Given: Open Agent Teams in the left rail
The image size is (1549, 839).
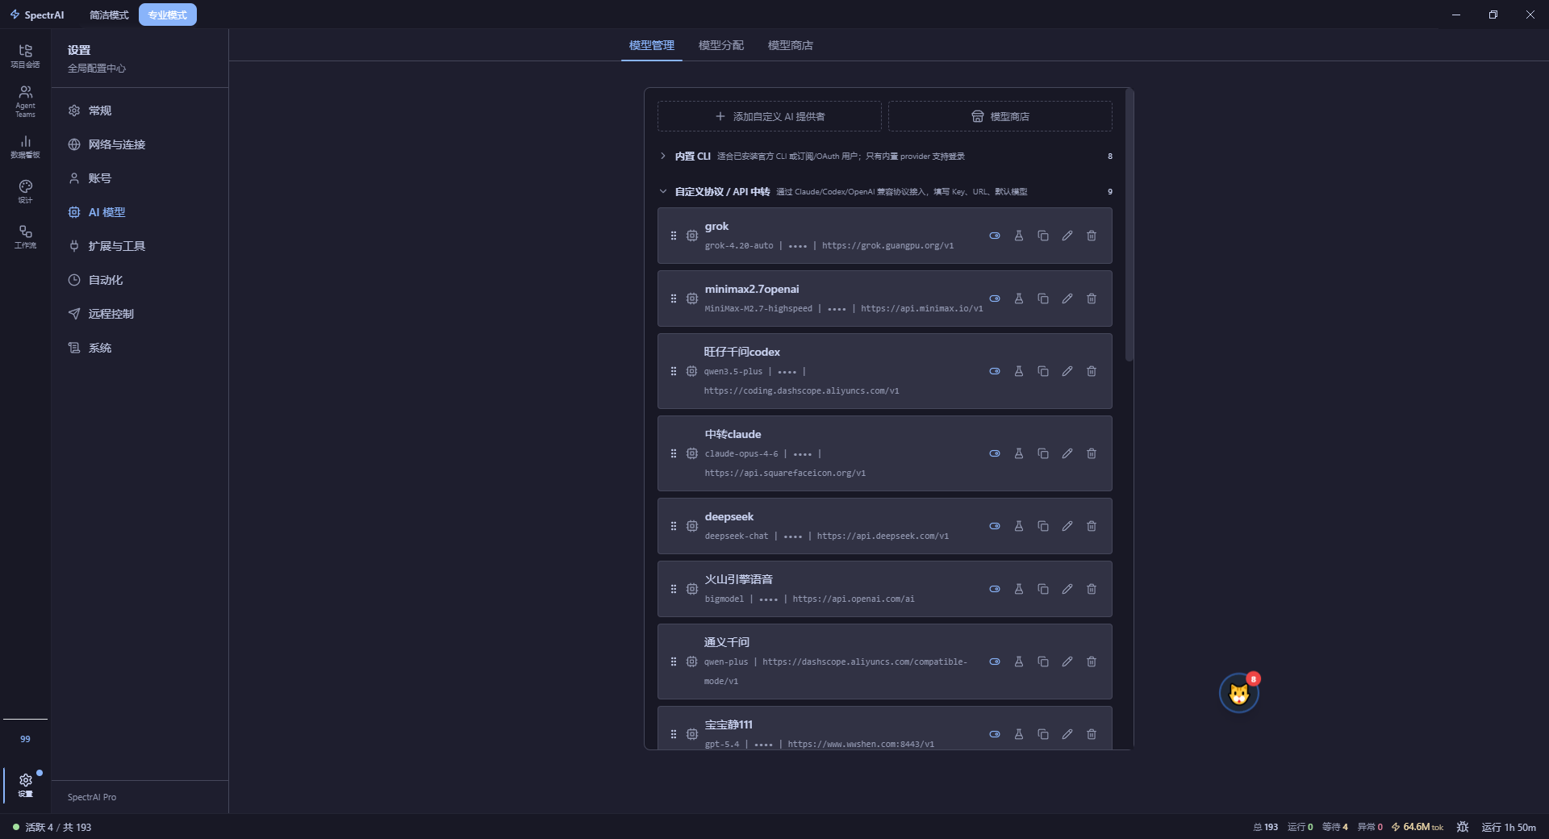Looking at the screenshot, I should tap(25, 102).
